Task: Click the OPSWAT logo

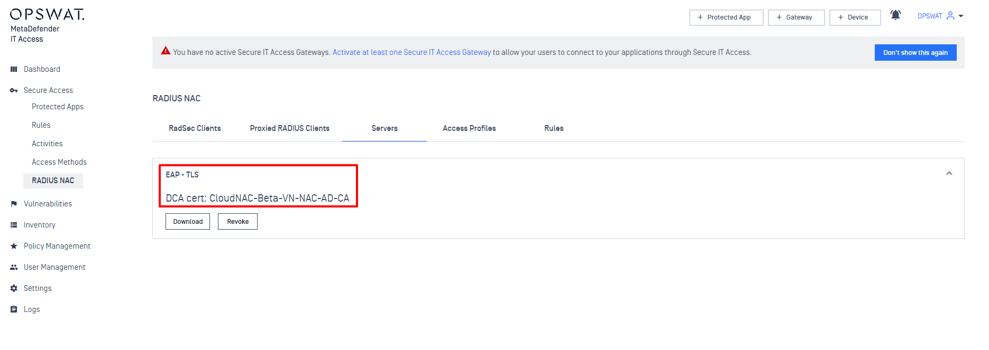Action: [47, 14]
